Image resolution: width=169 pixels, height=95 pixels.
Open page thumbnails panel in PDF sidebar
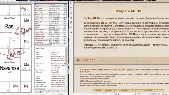(x=71, y=3)
